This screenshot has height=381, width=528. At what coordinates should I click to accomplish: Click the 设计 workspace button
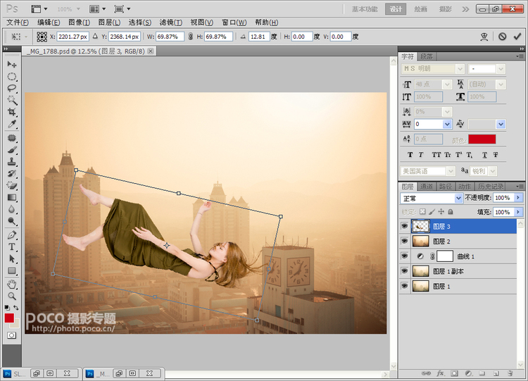click(396, 9)
